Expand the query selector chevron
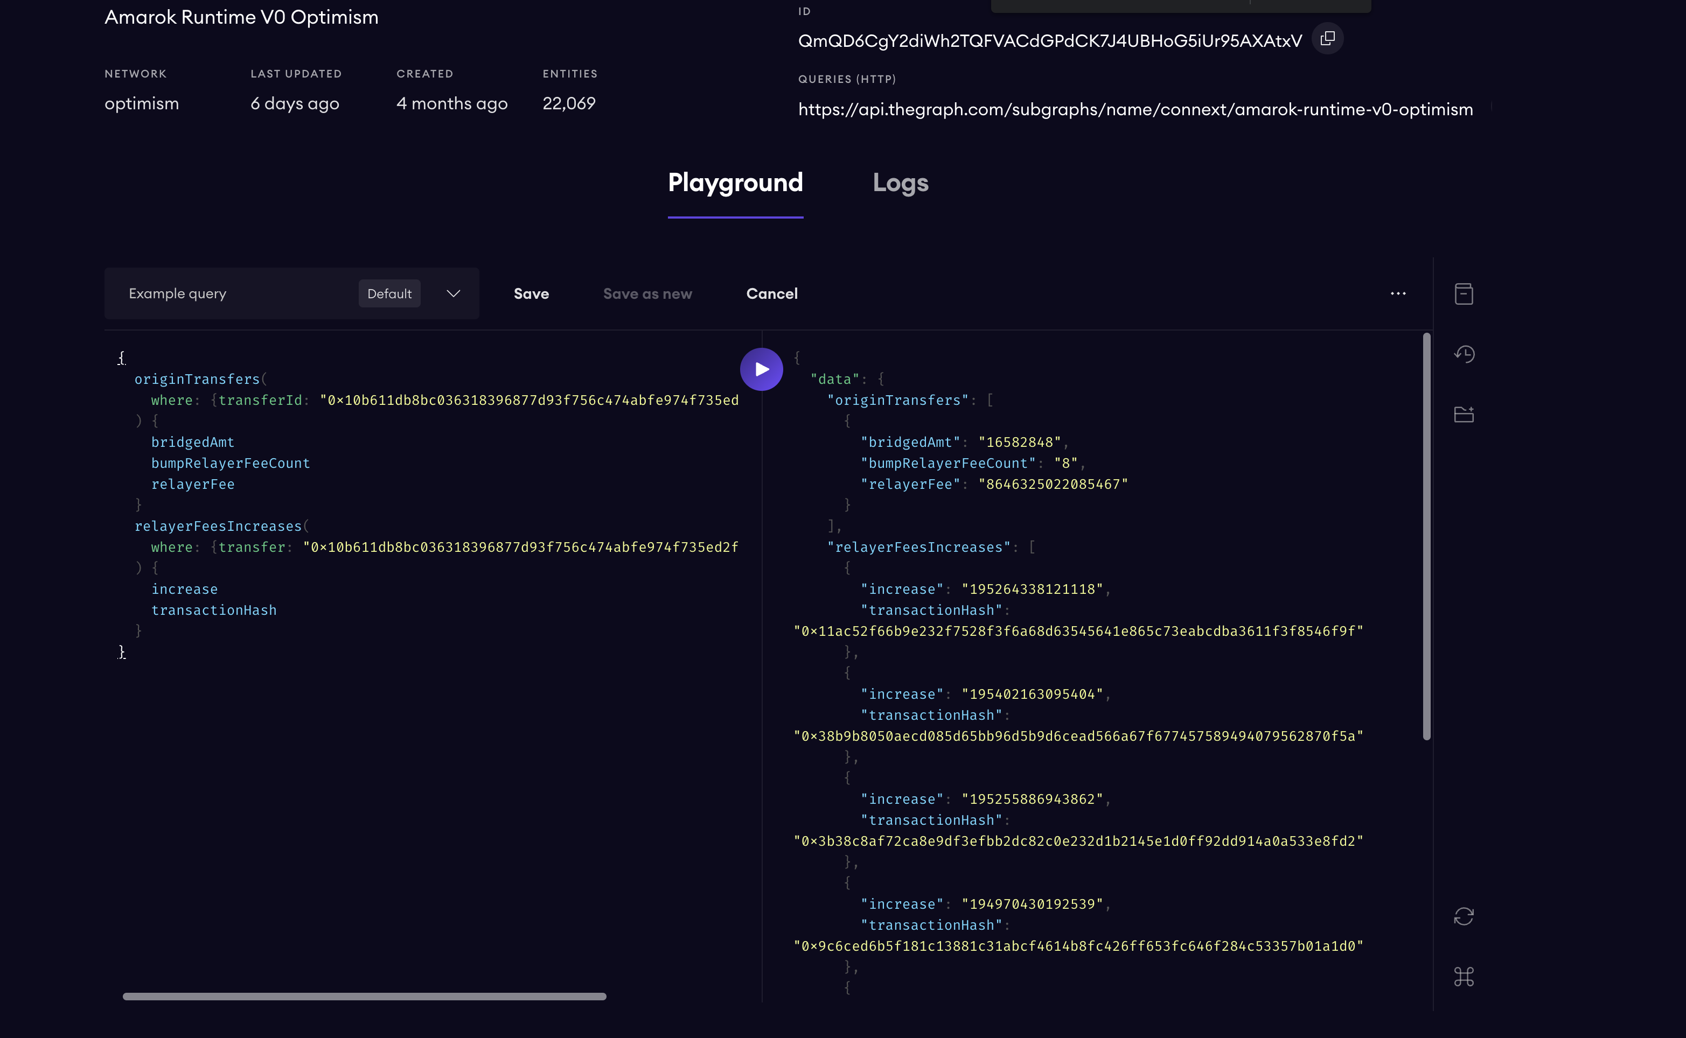Screen dimensions: 1686x1038 [452, 293]
